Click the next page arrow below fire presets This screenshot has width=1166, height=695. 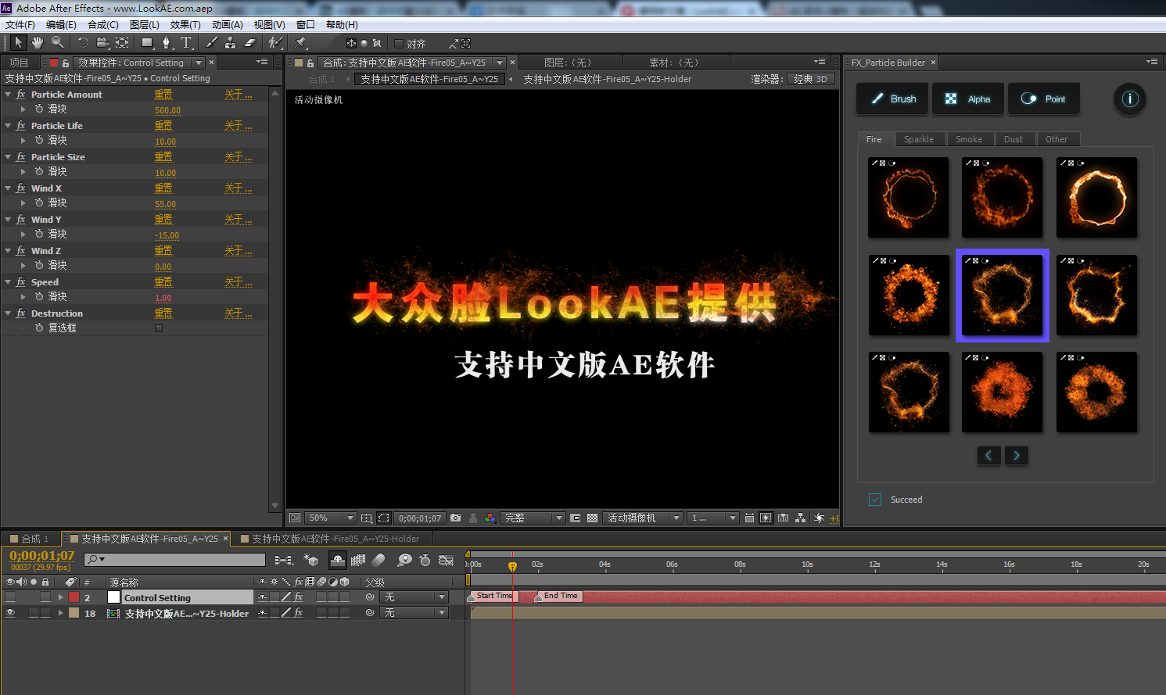pos(1017,455)
